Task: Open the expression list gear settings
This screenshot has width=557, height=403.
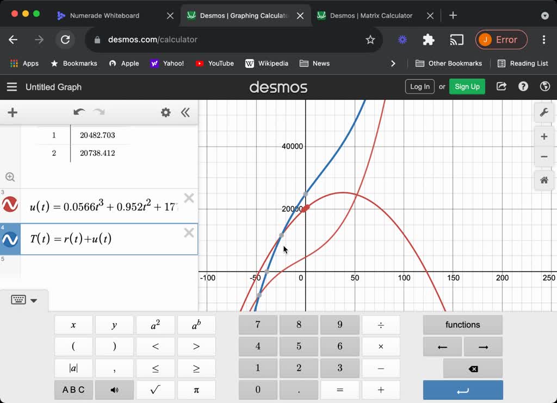Action: click(x=165, y=112)
